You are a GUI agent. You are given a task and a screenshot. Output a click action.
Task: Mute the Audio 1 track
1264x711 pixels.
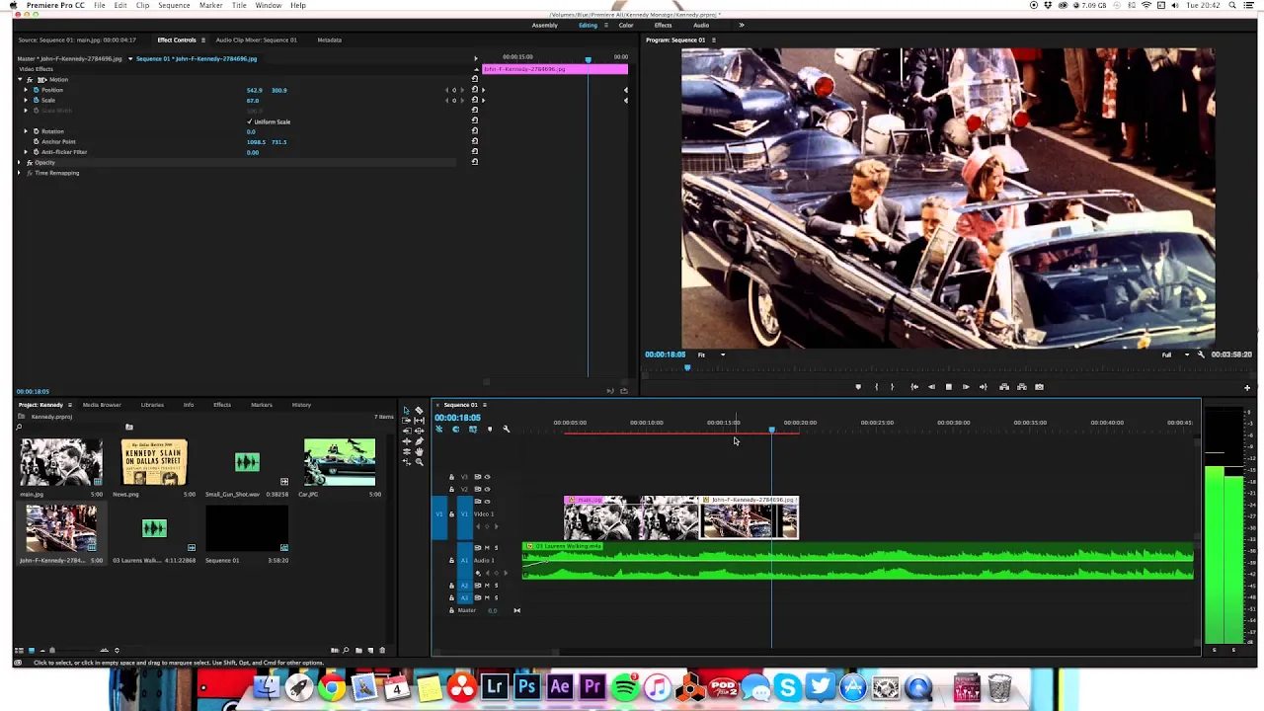pyautogui.click(x=487, y=547)
